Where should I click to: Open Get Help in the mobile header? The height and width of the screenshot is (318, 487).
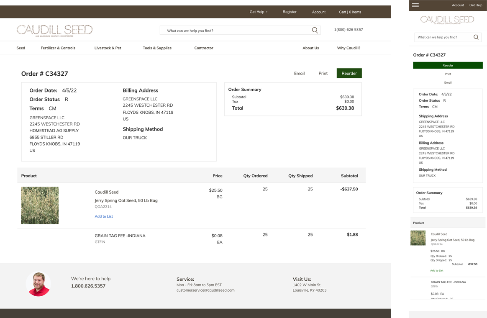[476, 5]
